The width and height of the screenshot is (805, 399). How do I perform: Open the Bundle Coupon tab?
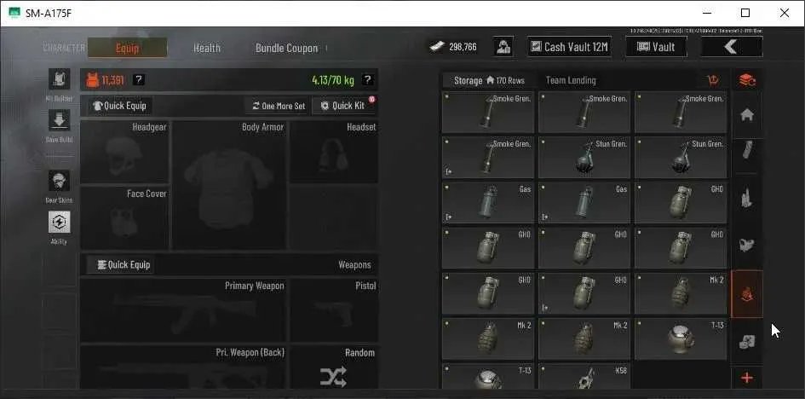[x=286, y=48]
